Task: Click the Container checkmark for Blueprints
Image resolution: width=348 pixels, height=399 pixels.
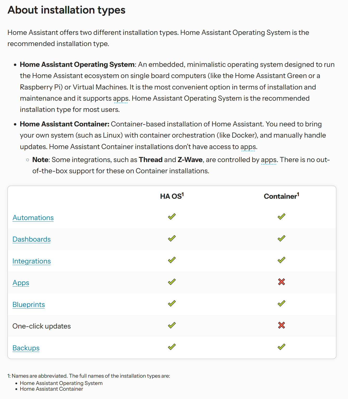Action: pos(281,303)
